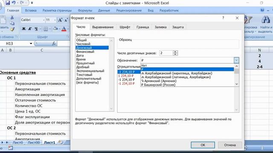This screenshot has width=273, height=153.
Task: Apply red font color A
Action: [64, 29]
